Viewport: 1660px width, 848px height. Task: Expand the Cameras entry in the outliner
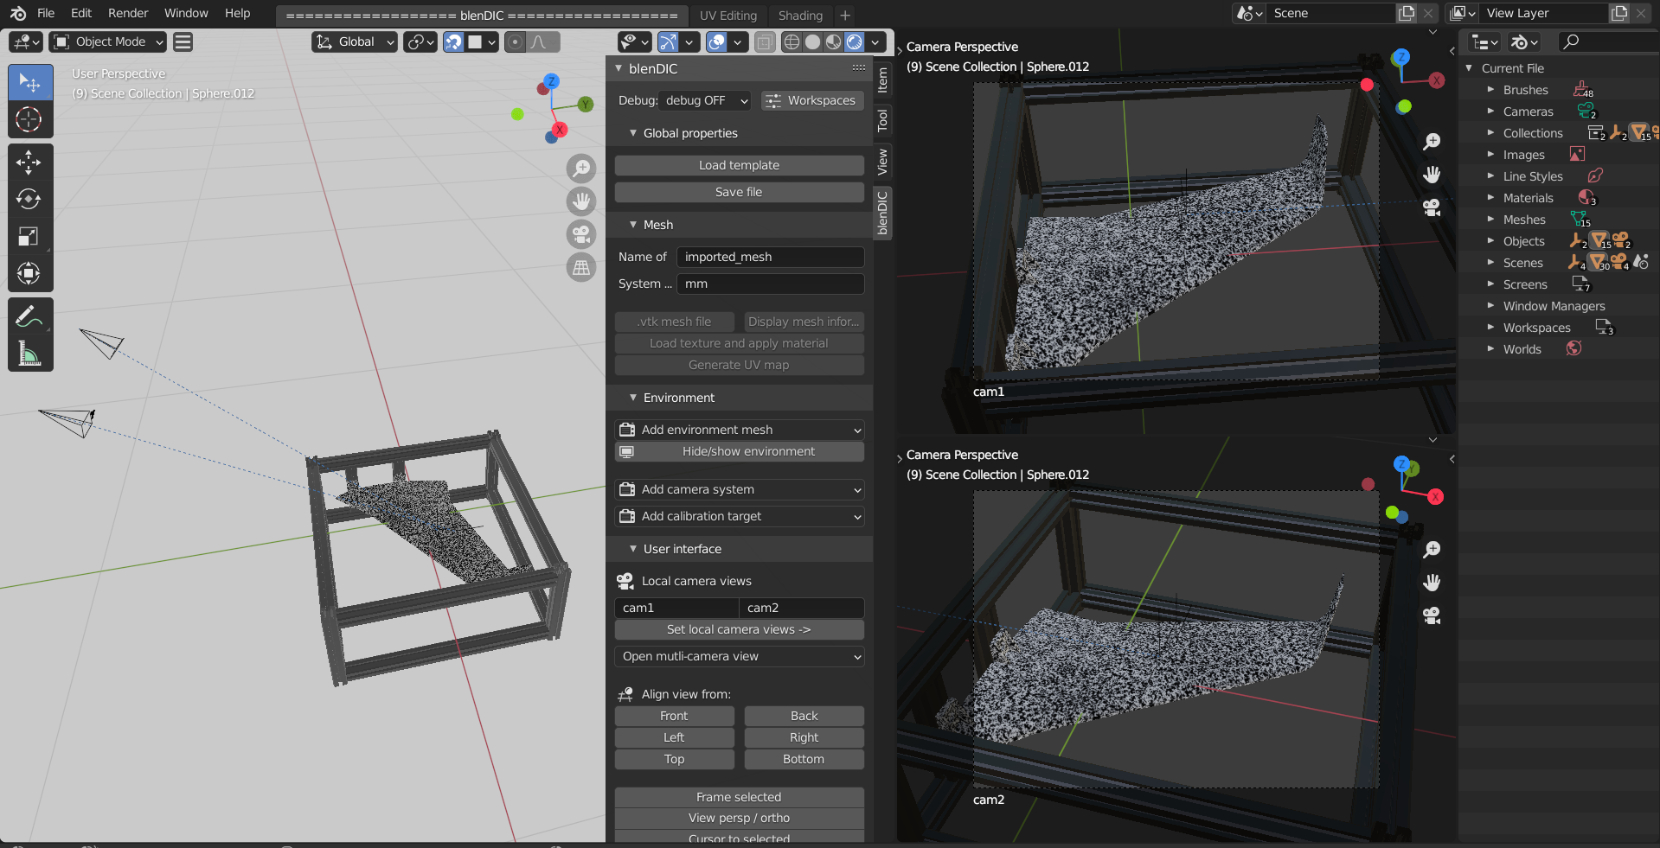click(1490, 112)
